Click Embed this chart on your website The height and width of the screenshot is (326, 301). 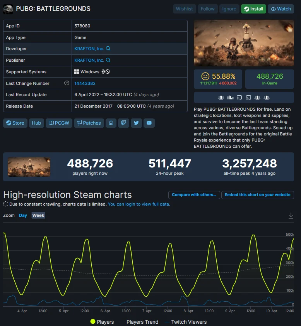(257, 195)
